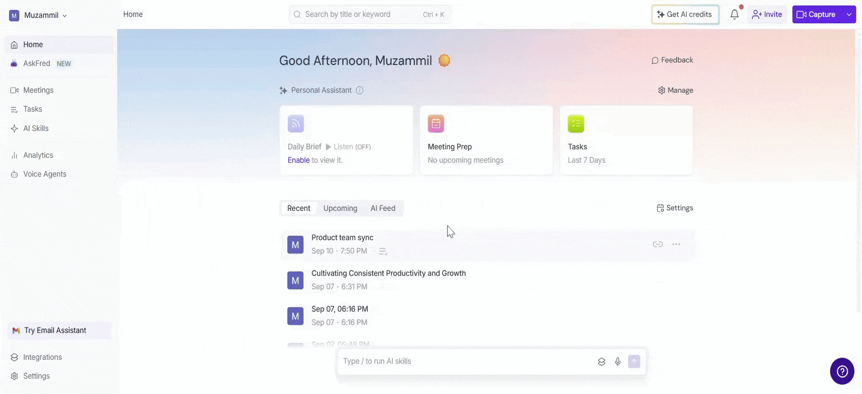Click the Meeting Prep calendar icon
Viewport: 862px width, 394px height.
436,124
